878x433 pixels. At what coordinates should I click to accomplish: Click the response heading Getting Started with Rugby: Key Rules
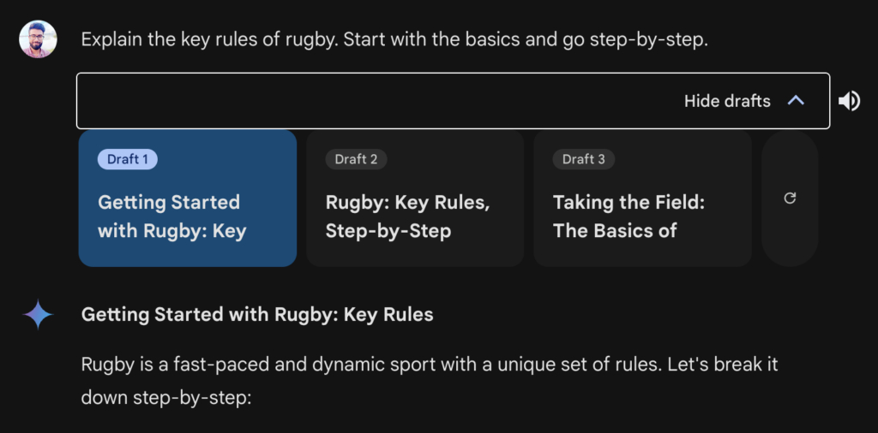(257, 315)
